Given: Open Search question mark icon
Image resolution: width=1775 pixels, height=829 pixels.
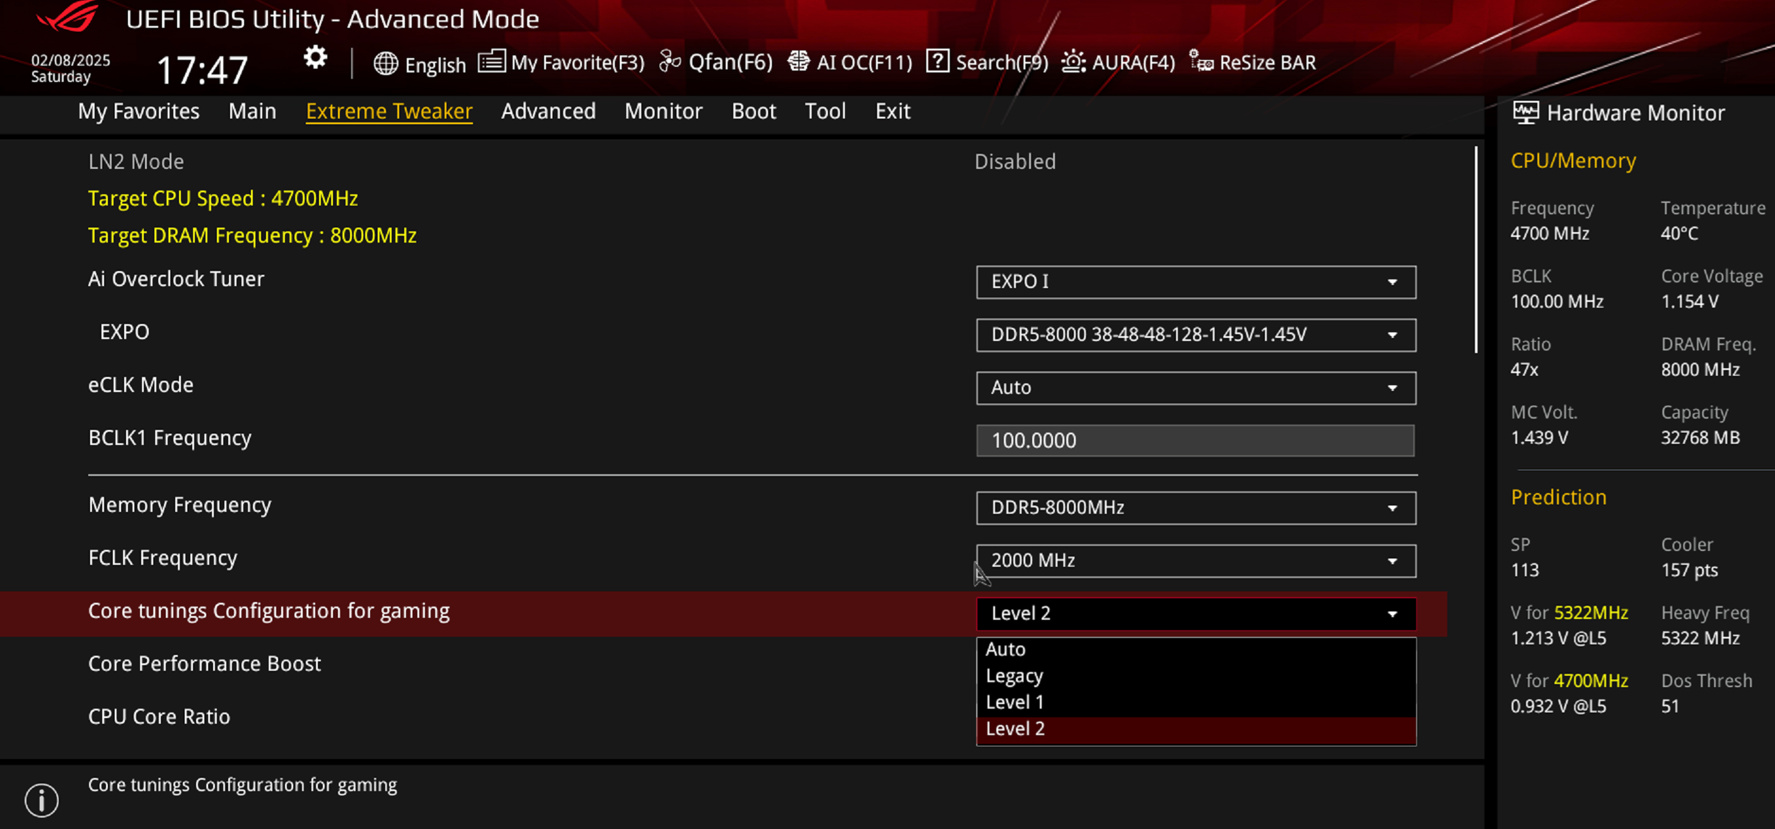Looking at the screenshot, I should (x=936, y=61).
